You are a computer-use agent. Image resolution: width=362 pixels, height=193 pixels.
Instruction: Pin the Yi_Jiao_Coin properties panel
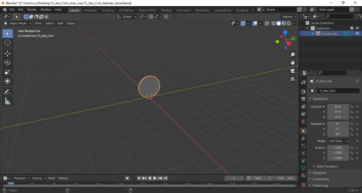pyautogui.click(x=357, y=81)
